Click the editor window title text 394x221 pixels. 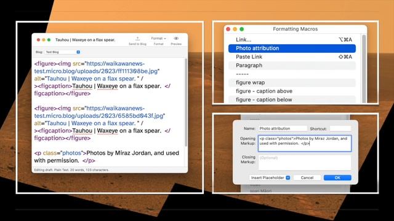[85, 40]
